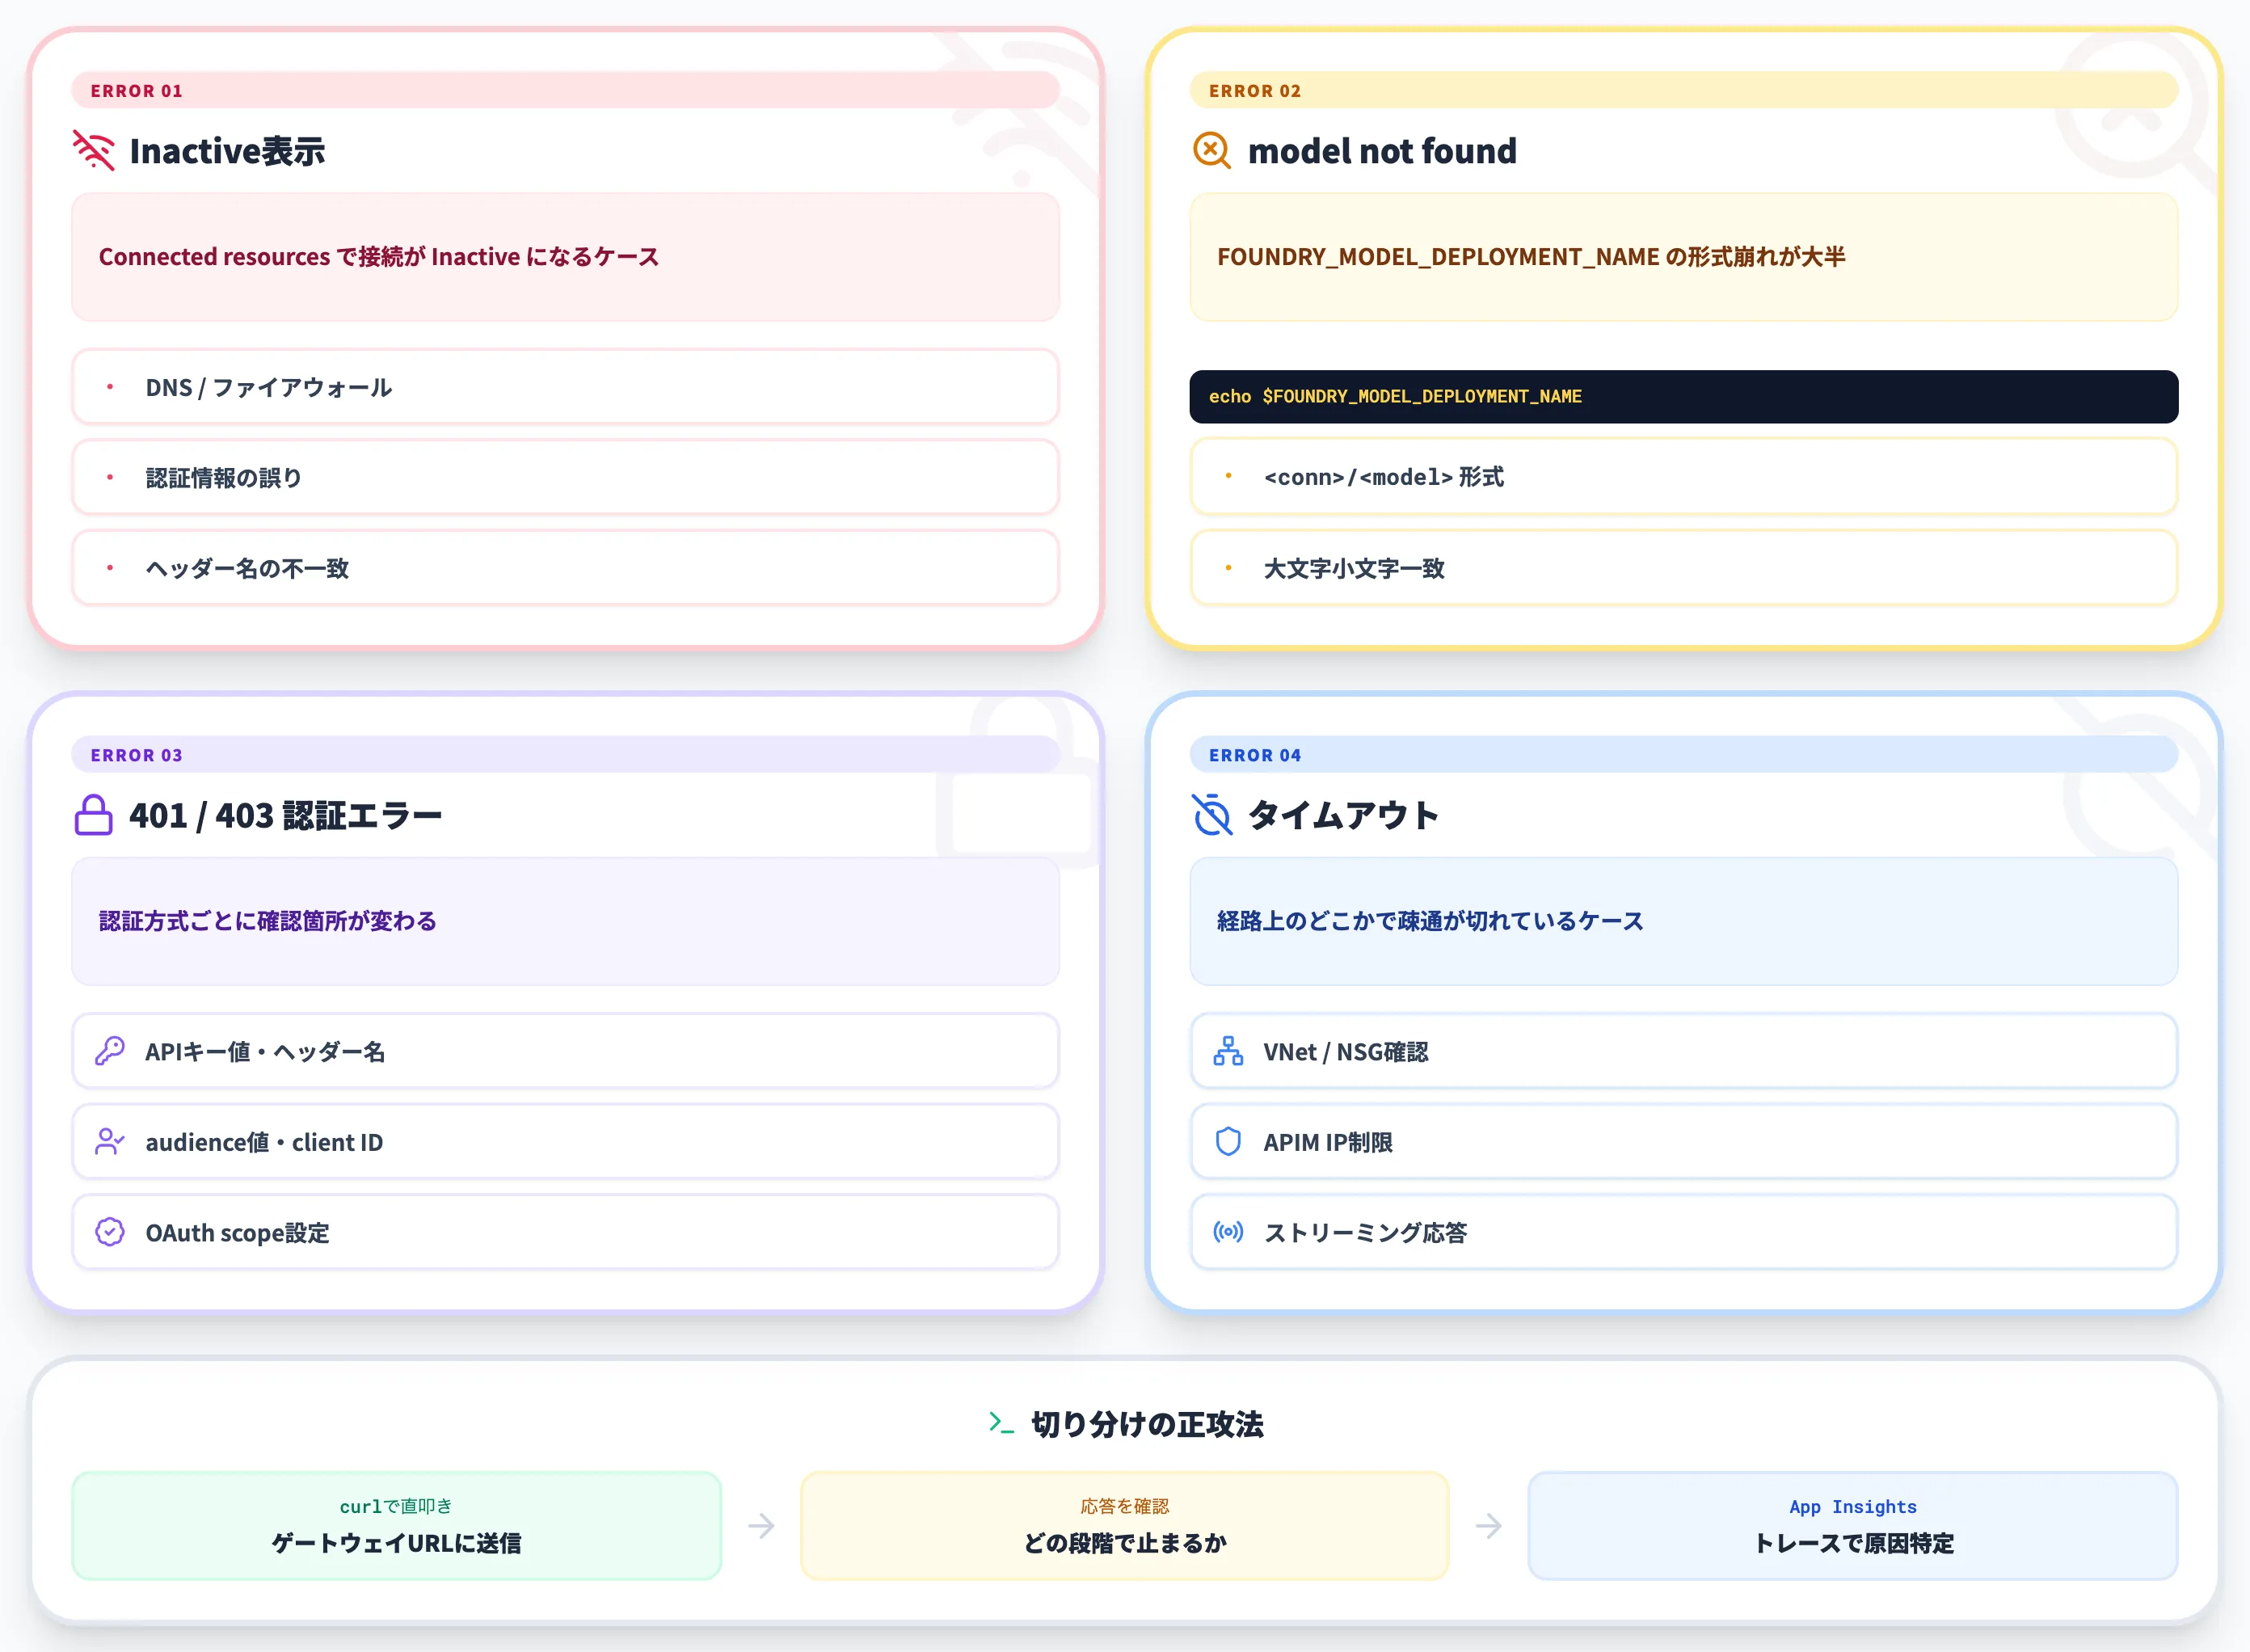Image resolution: width=2250 pixels, height=1652 pixels.
Task: Click the shield icon in APIM IP制限 row
Action: (1228, 1141)
